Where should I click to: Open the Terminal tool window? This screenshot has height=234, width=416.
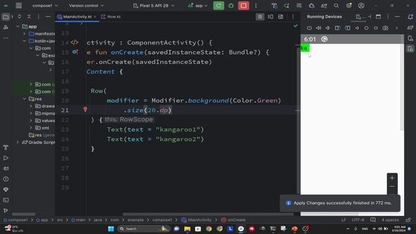tap(6, 200)
